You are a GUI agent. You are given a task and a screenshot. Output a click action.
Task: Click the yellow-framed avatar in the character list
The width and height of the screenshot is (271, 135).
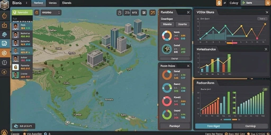point(15,67)
